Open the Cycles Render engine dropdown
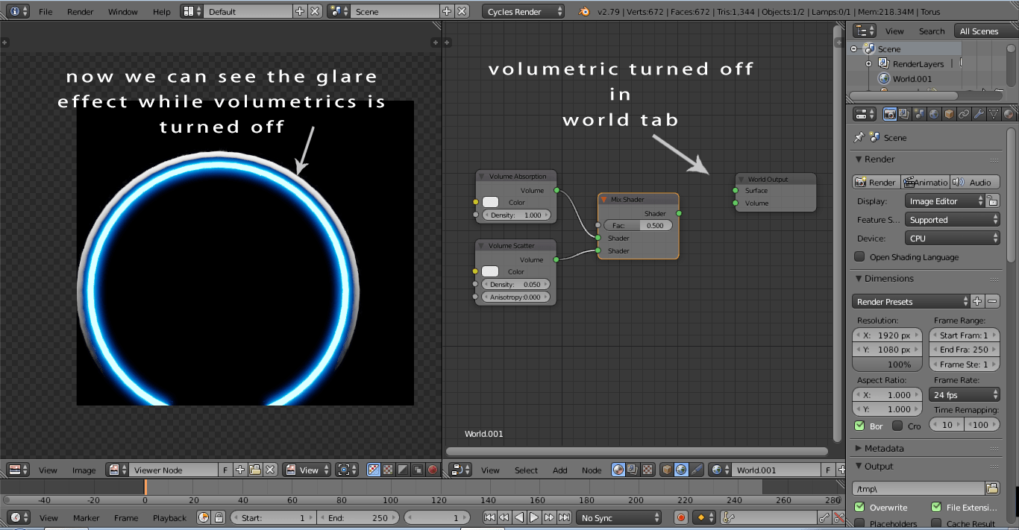This screenshot has height=530, width=1019. point(523,11)
